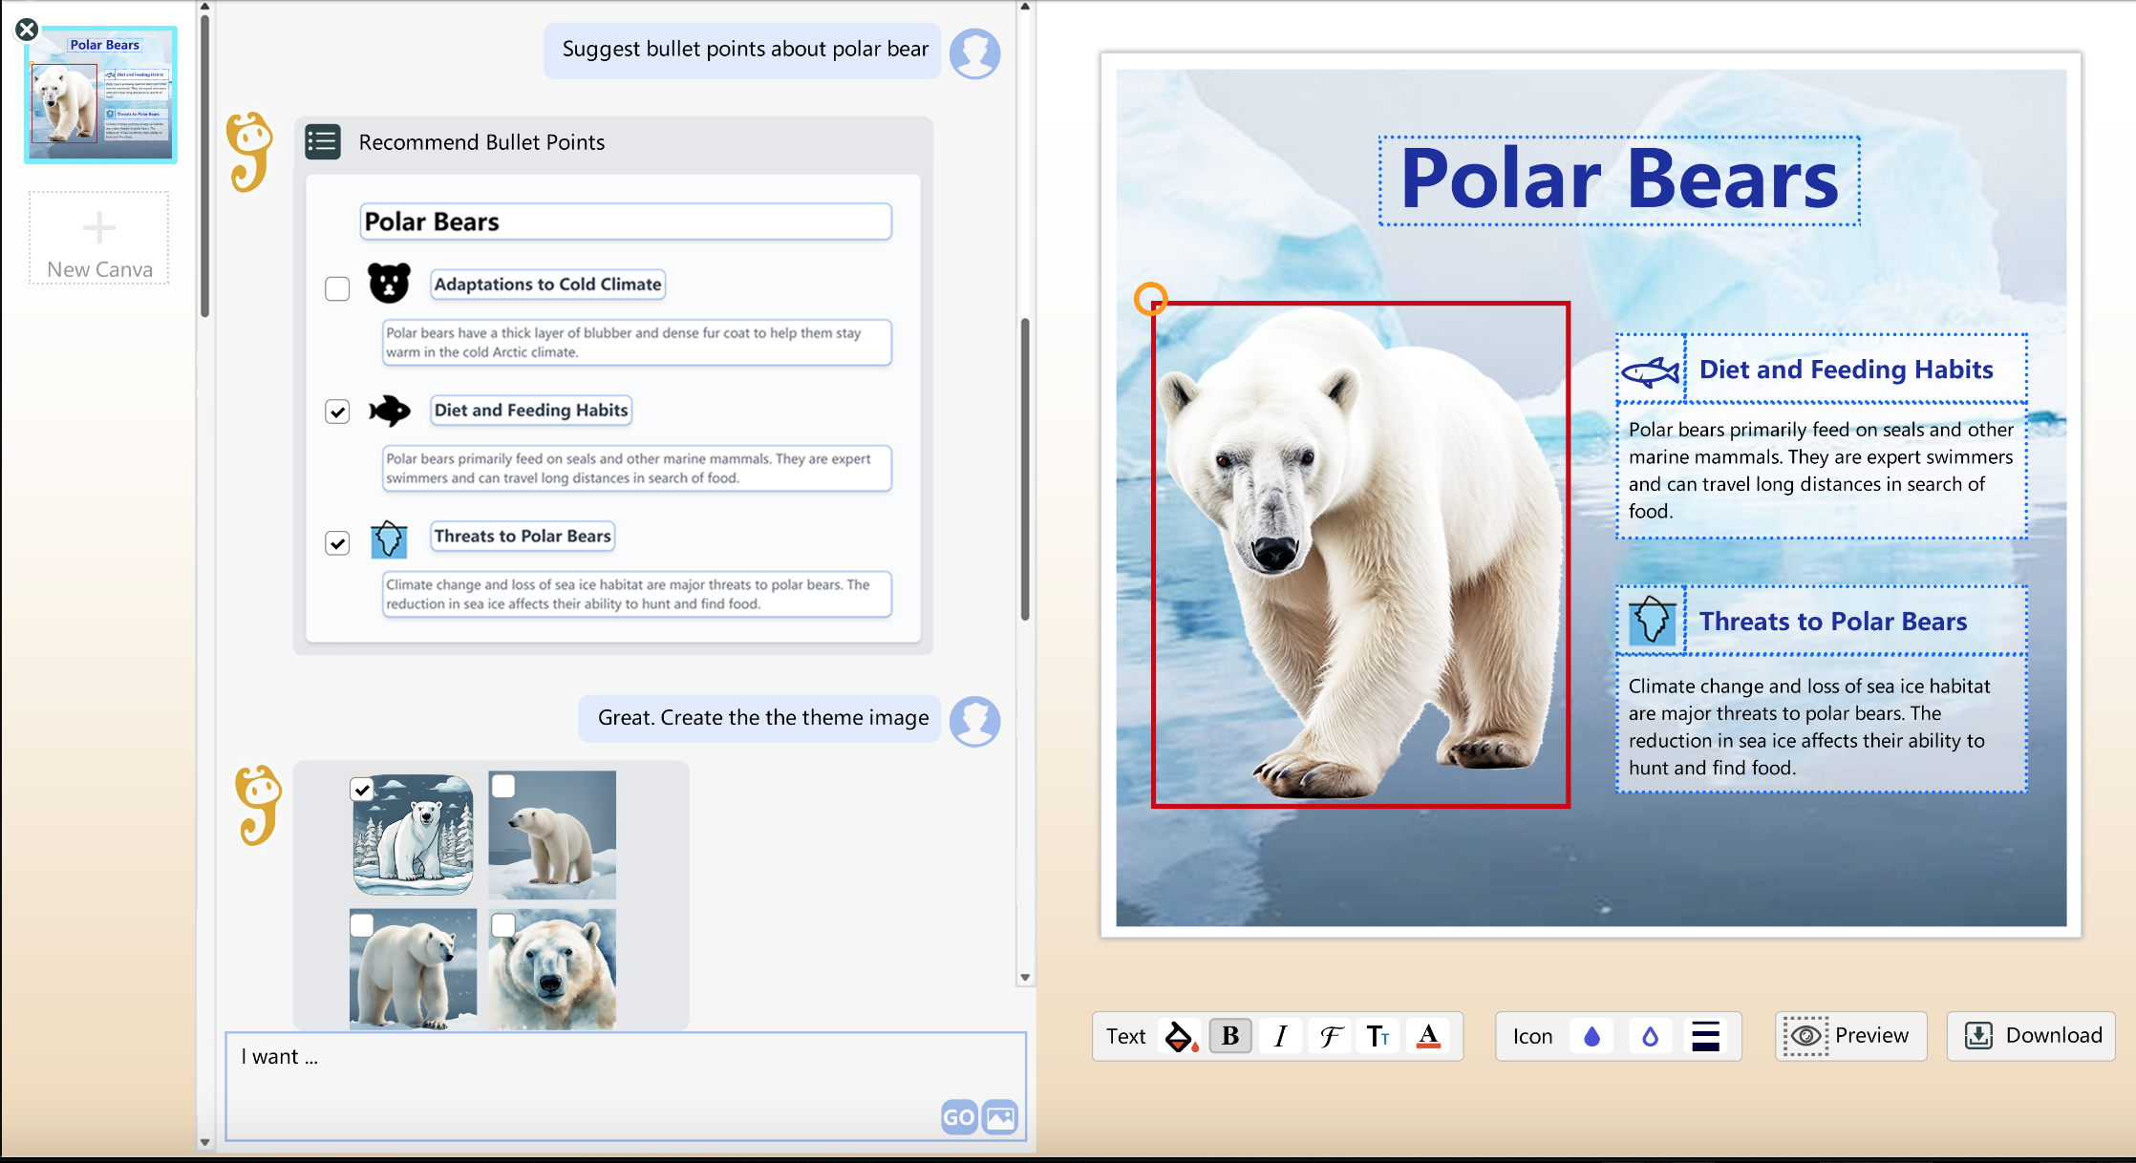This screenshot has width=2136, height=1163.
Task: Uncheck the Diet and Feeding Habits bullet
Action: (x=337, y=412)
